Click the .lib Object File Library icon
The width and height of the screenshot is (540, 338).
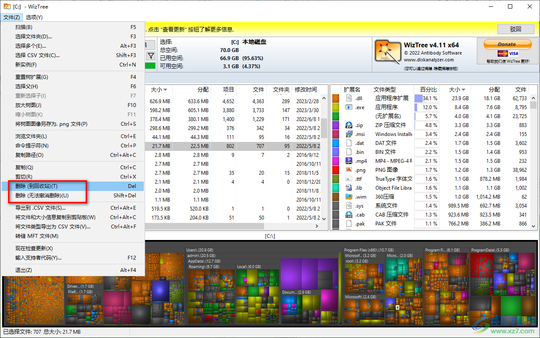point(349,188)
